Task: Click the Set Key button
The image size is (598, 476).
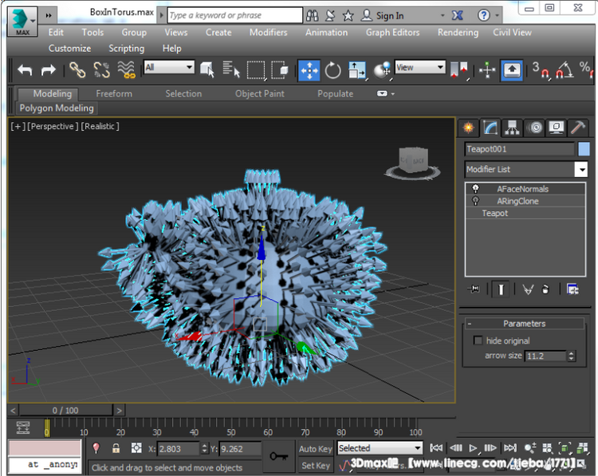Action: coord(316,466)
